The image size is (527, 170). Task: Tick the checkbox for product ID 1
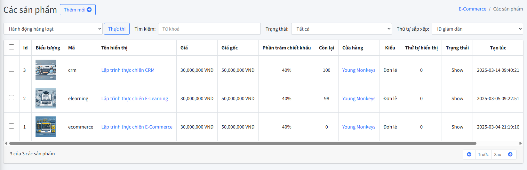12,126
